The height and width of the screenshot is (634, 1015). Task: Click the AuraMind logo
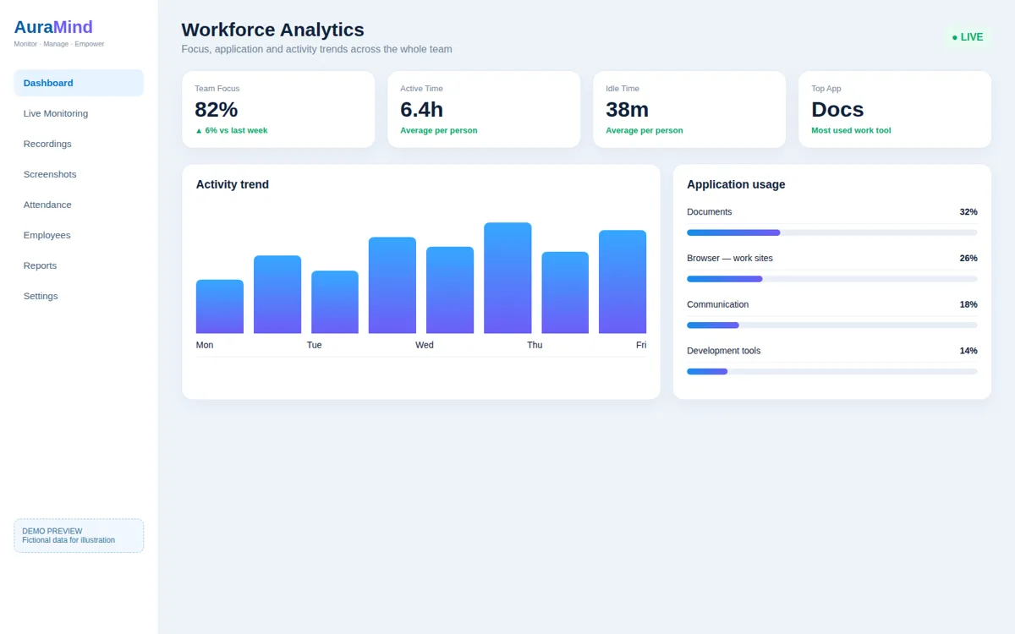[x=53, y=27]
